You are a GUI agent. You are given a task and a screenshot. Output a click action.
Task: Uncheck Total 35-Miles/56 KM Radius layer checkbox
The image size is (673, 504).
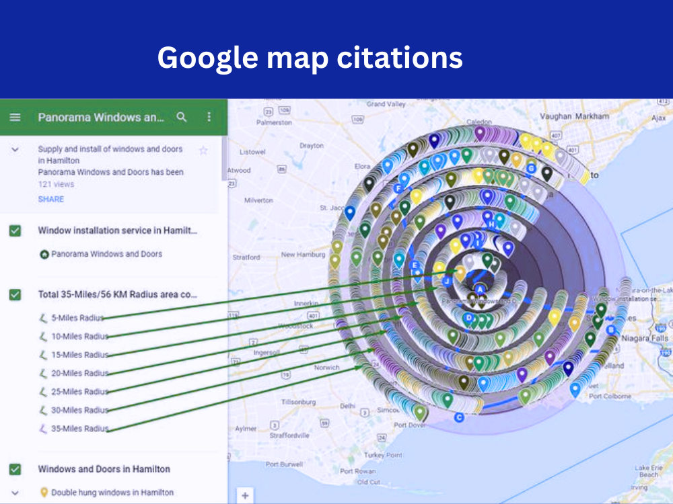(15, 294)
